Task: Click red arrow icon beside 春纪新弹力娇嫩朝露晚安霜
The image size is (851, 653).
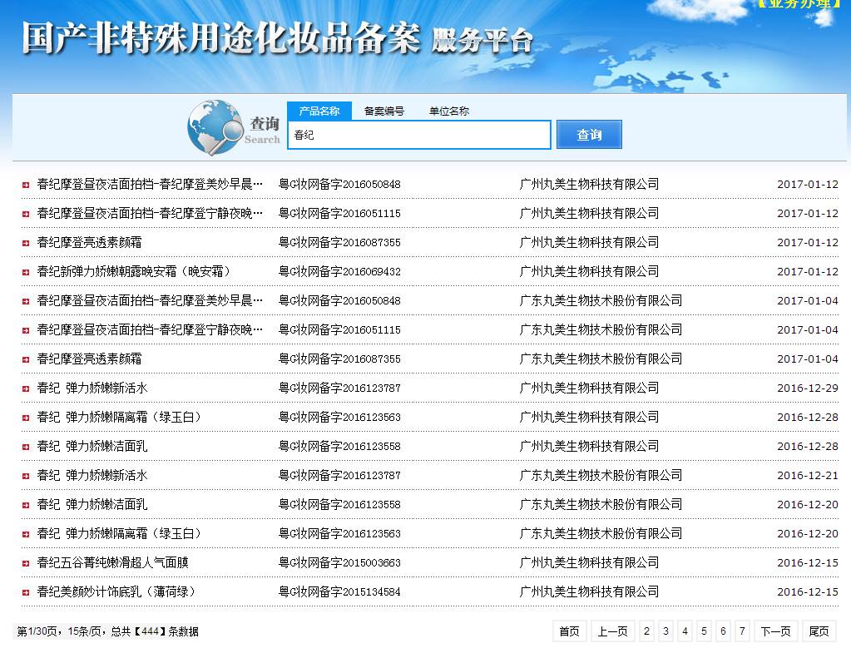Action: click(x=26, y=273)
